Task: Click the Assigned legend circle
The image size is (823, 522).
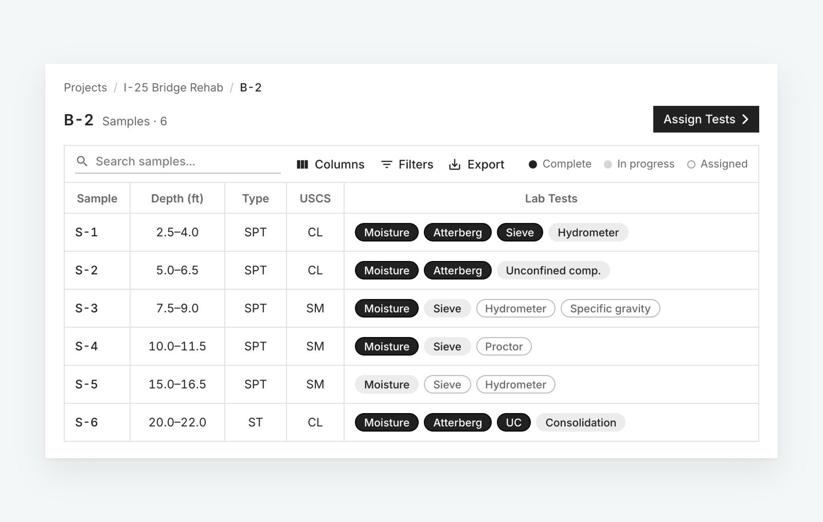Action: pyautogui.click(x=691, y=164)
